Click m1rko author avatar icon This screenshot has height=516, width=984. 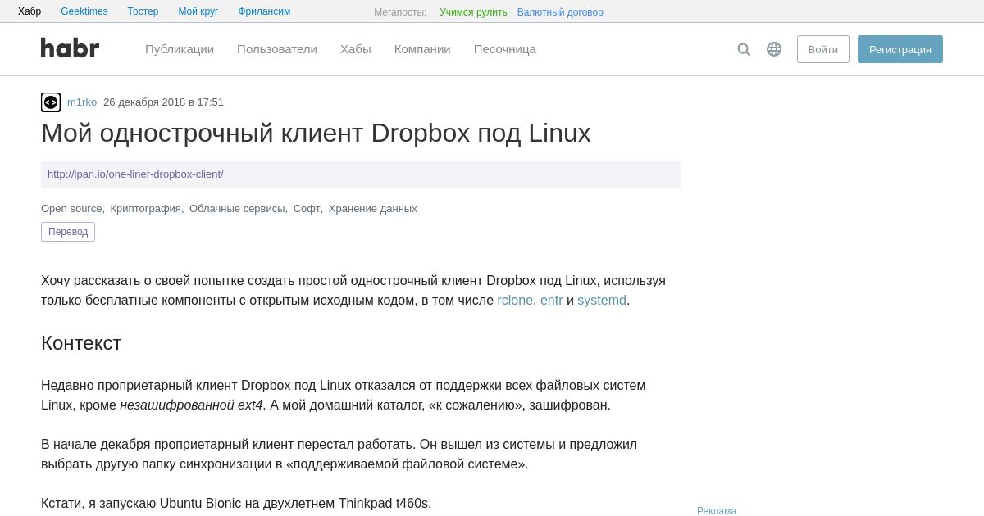[51, 102]
